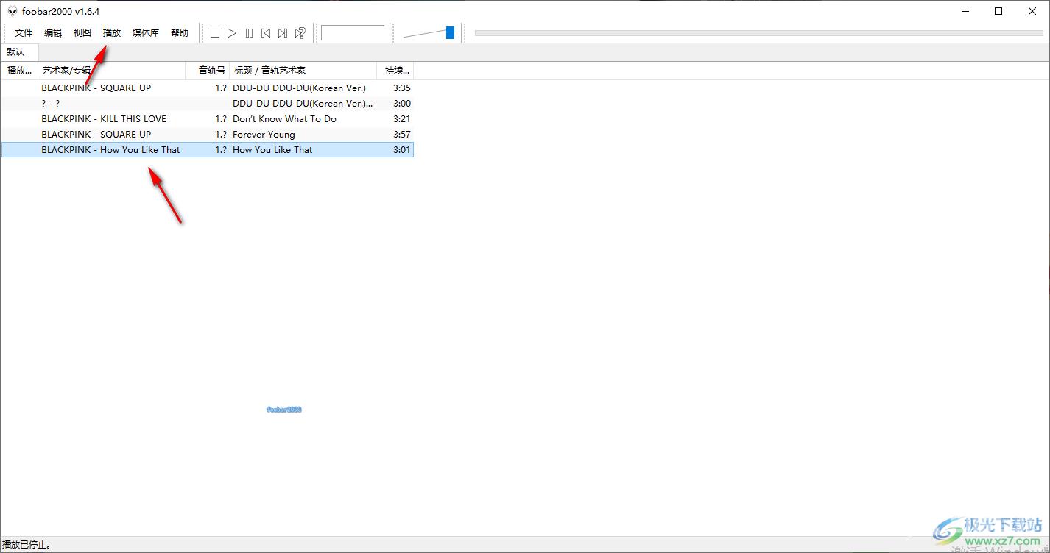
Task: Select BLACKPINK - How You Like That entry
Action: (110, 150)
